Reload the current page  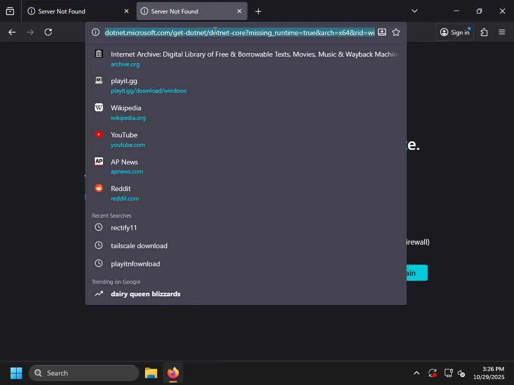coord(48,32)
